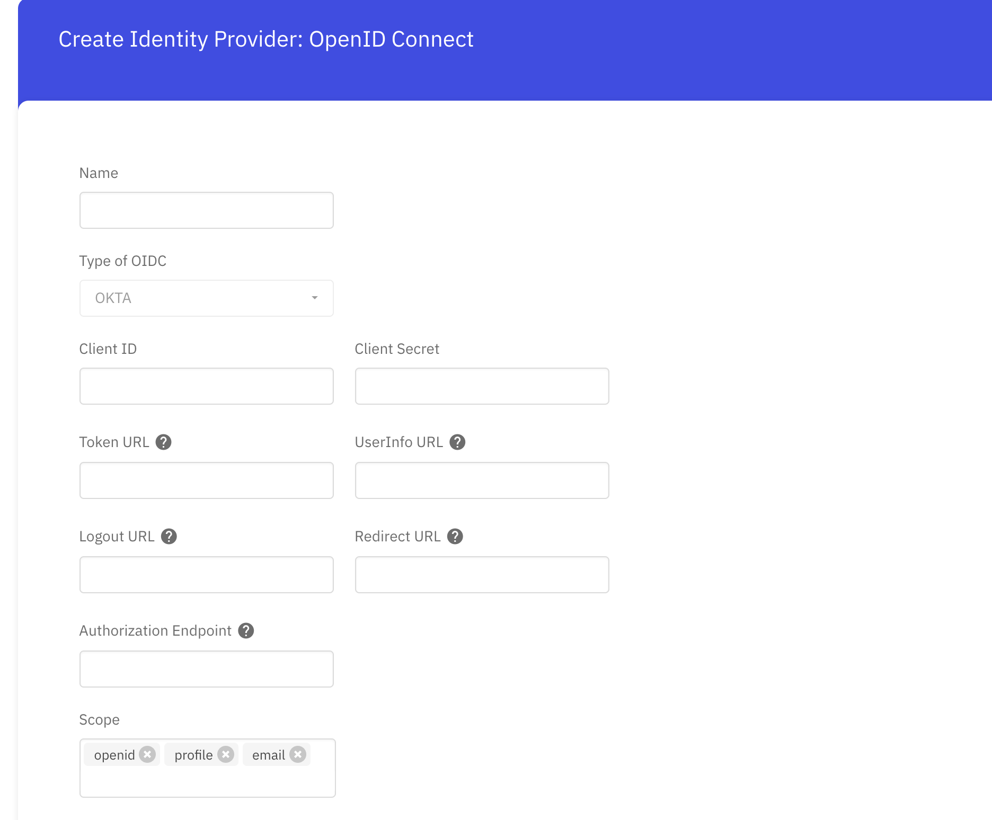992x820 pixels.
Task: Remove the email scope tag
Action: pos(298,754)
